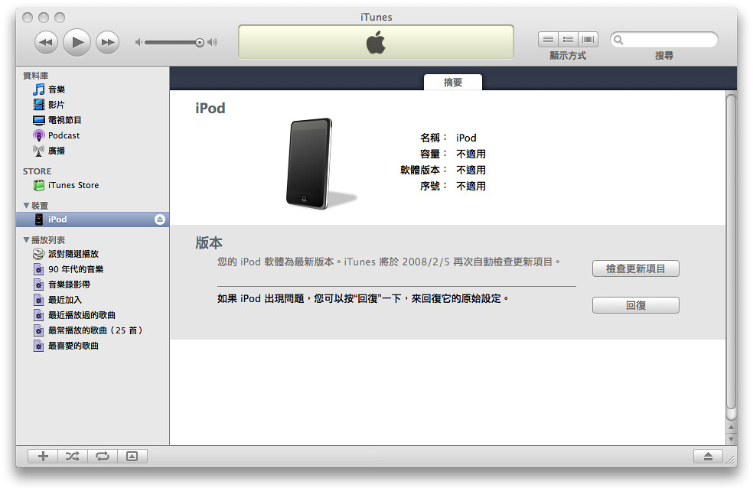Add a new playlist with the plus button
This screenshot has height=491, width=753.
pos(42,456)
